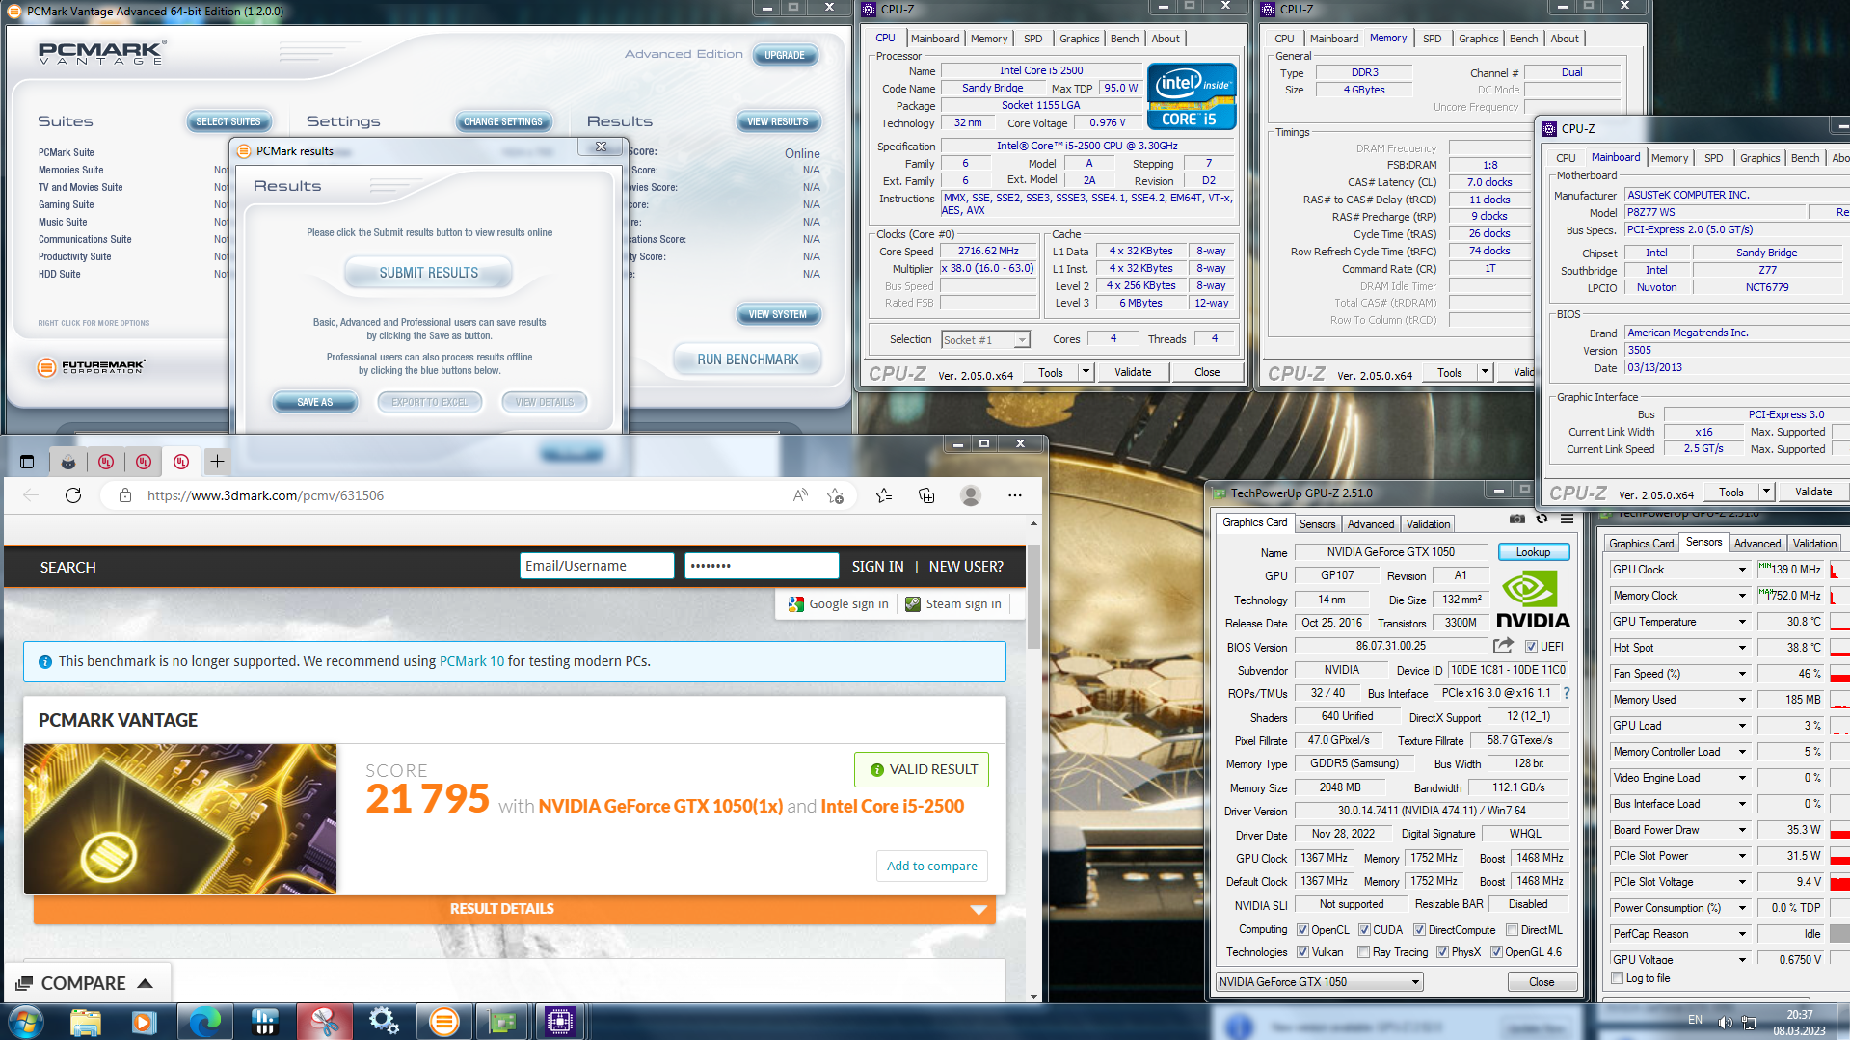Click the Snipping Tool taskbar icon
Viewport: 1850px width, 1040px height.
(324, 1022)
